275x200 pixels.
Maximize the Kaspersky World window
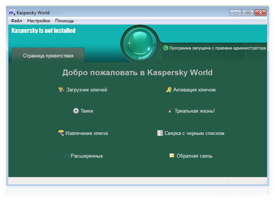tap(248, 12)
